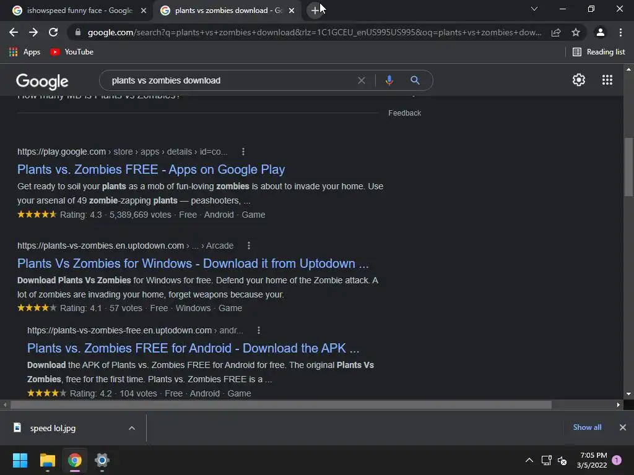This screenshot has width=634, height=475.
Task: Start voice search with microphone icon
Action: pos(389,80)
